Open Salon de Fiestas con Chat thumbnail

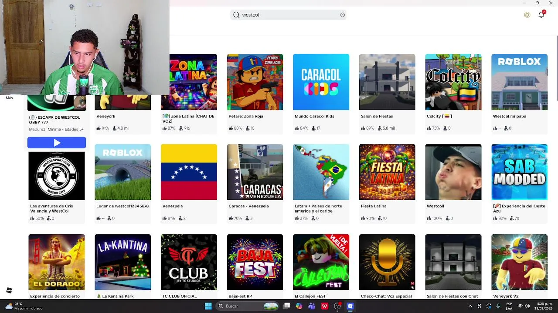(453, 262)
